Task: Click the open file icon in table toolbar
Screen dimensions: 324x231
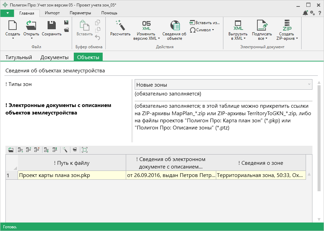Action: coord(11,149)
